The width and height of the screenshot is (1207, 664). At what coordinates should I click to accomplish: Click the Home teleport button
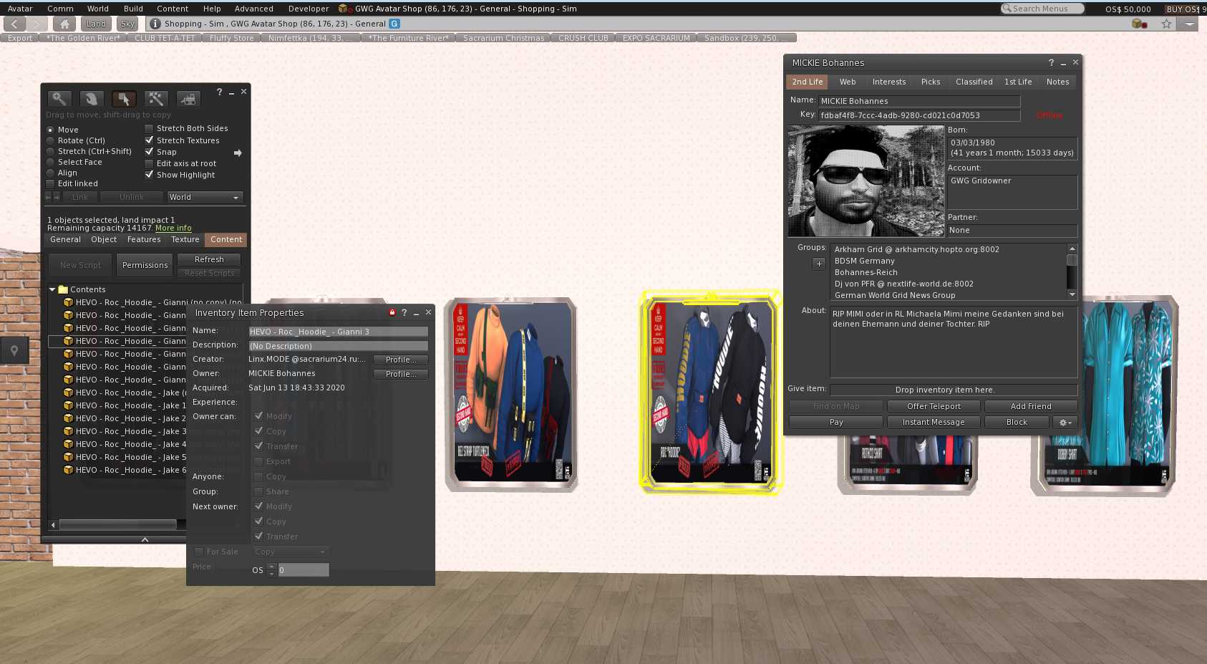pos(64,24)
